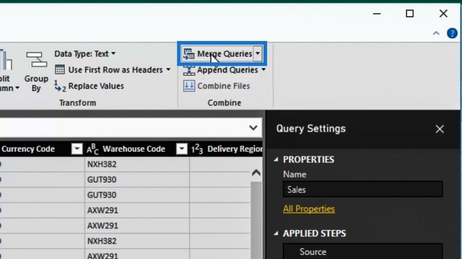Open the Power Query help icon
462x259 pixels.
[452, 33]
